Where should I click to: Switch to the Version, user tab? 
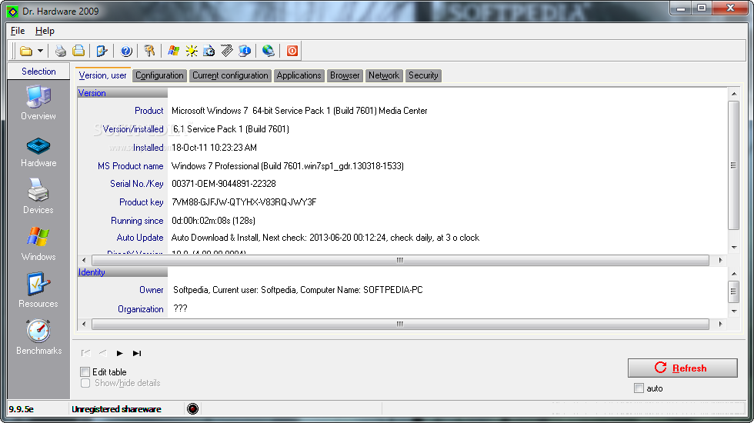click(103, 75)
